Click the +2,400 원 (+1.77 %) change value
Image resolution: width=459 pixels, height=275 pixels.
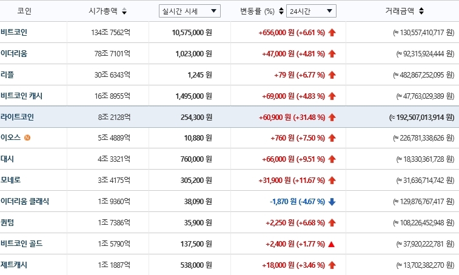click(x=295, y=244)
